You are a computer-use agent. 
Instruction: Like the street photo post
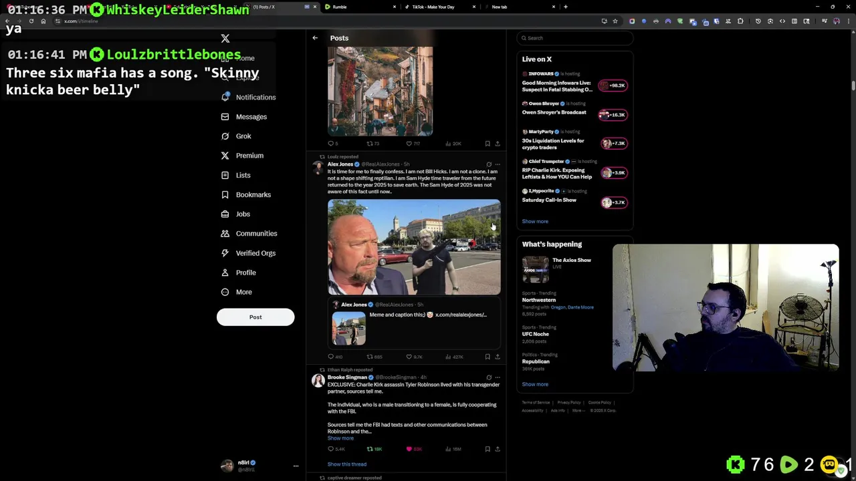(409, 144)
